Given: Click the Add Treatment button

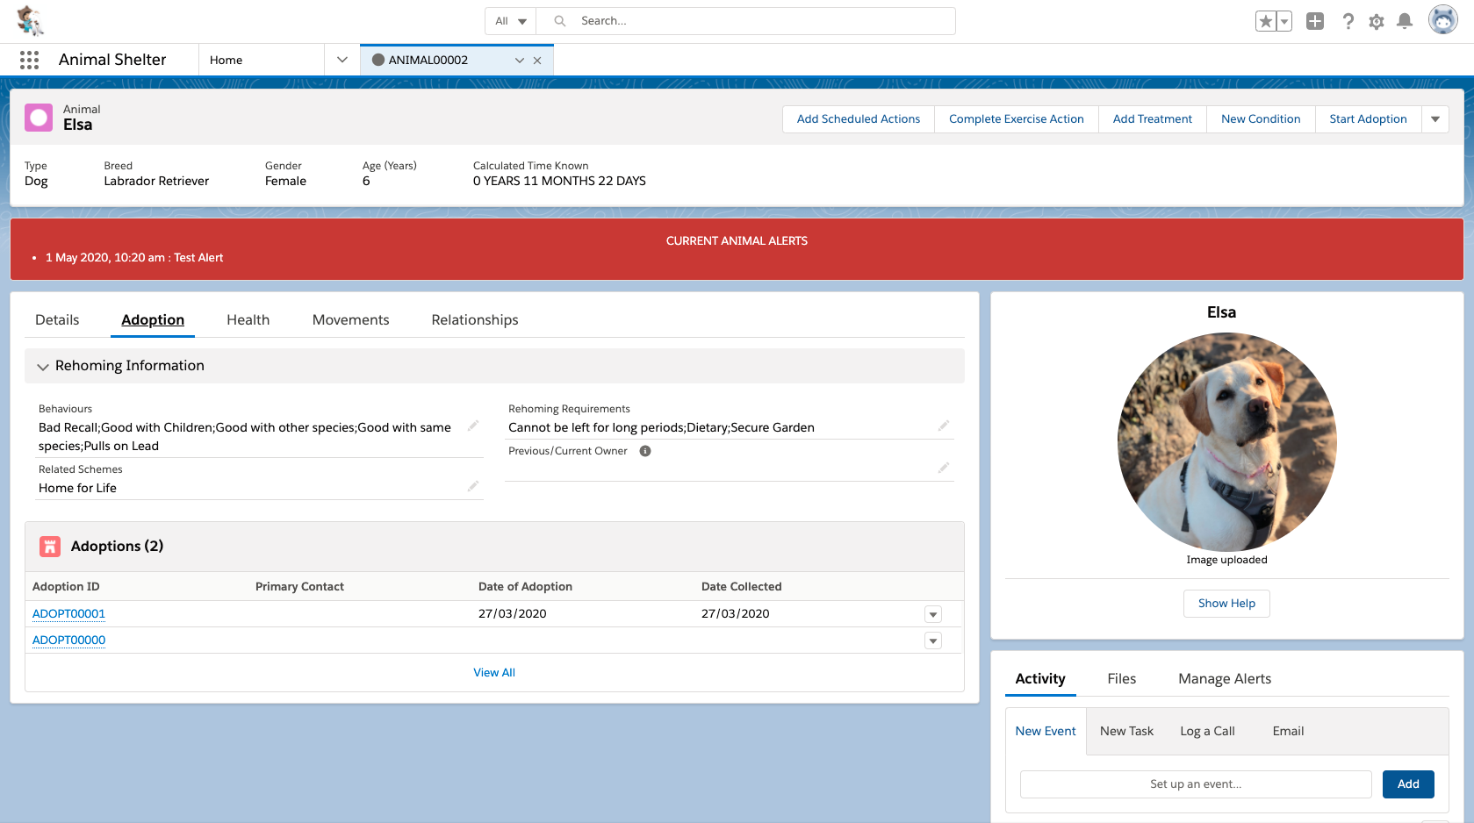Looking at the screenshot, I should point(1152,119).
